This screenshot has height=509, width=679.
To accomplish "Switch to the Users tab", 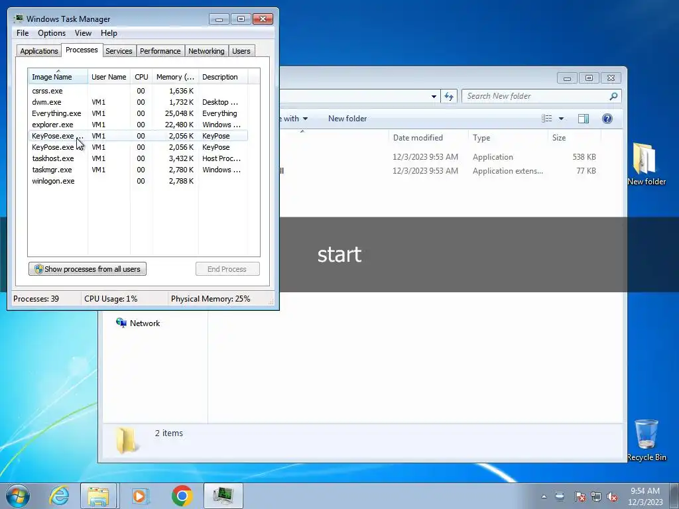I will (x=241, y=51).
